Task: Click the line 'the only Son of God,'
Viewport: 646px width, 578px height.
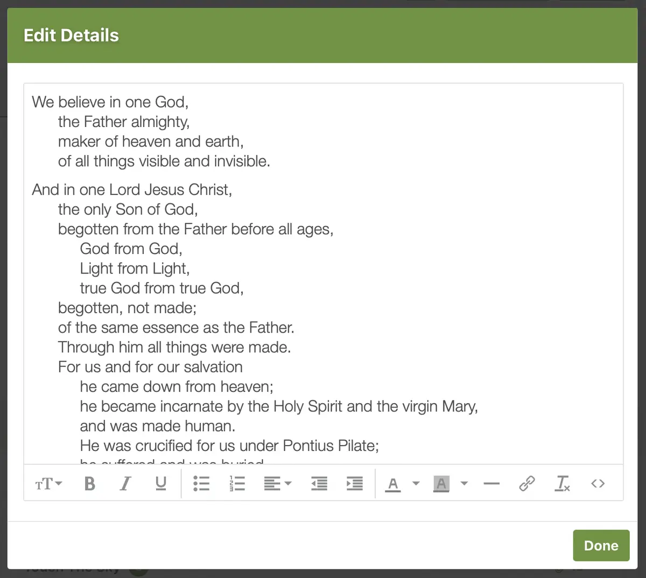Action: coord(128,209)
